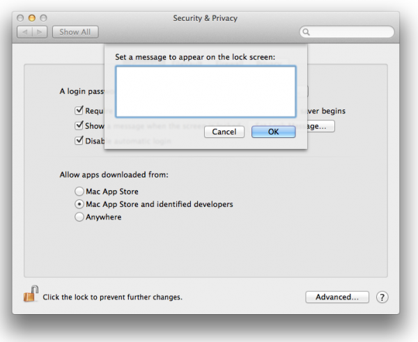Screen dimensions: 418x342
Task: Click the yellow minimize window button
Action: click(x=32, y=18)
